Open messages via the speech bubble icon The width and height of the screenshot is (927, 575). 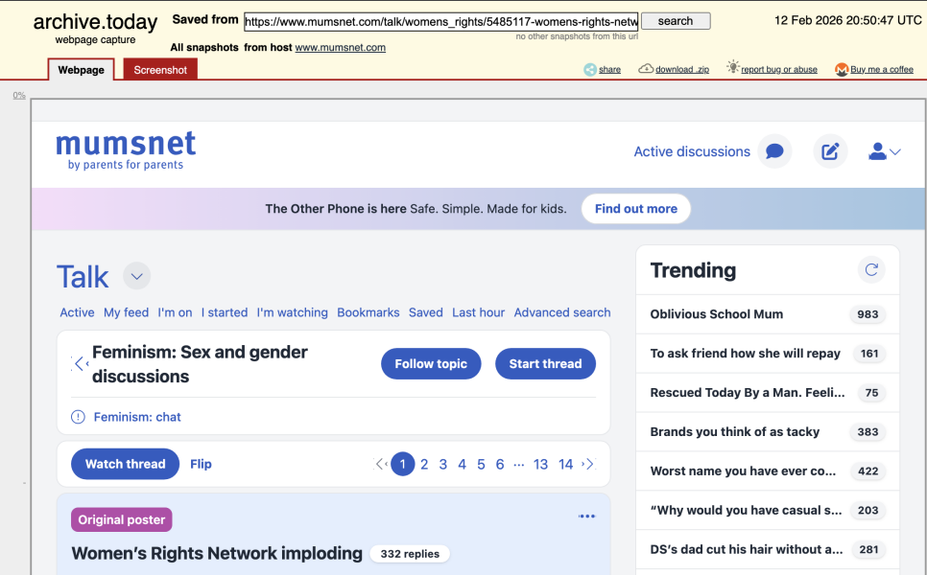(x=774, y=151)
